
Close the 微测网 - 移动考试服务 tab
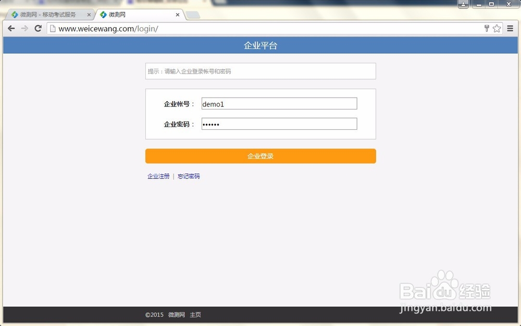pos(88,15)
